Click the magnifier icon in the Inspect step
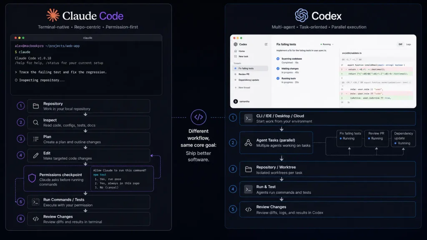 (36, 122)
